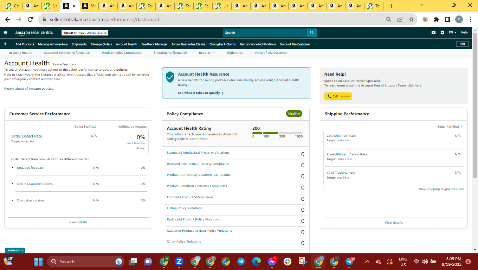This screenshot has height=270, width=478.
Task: Open a new browser tab
Action: tap(391, 6)
